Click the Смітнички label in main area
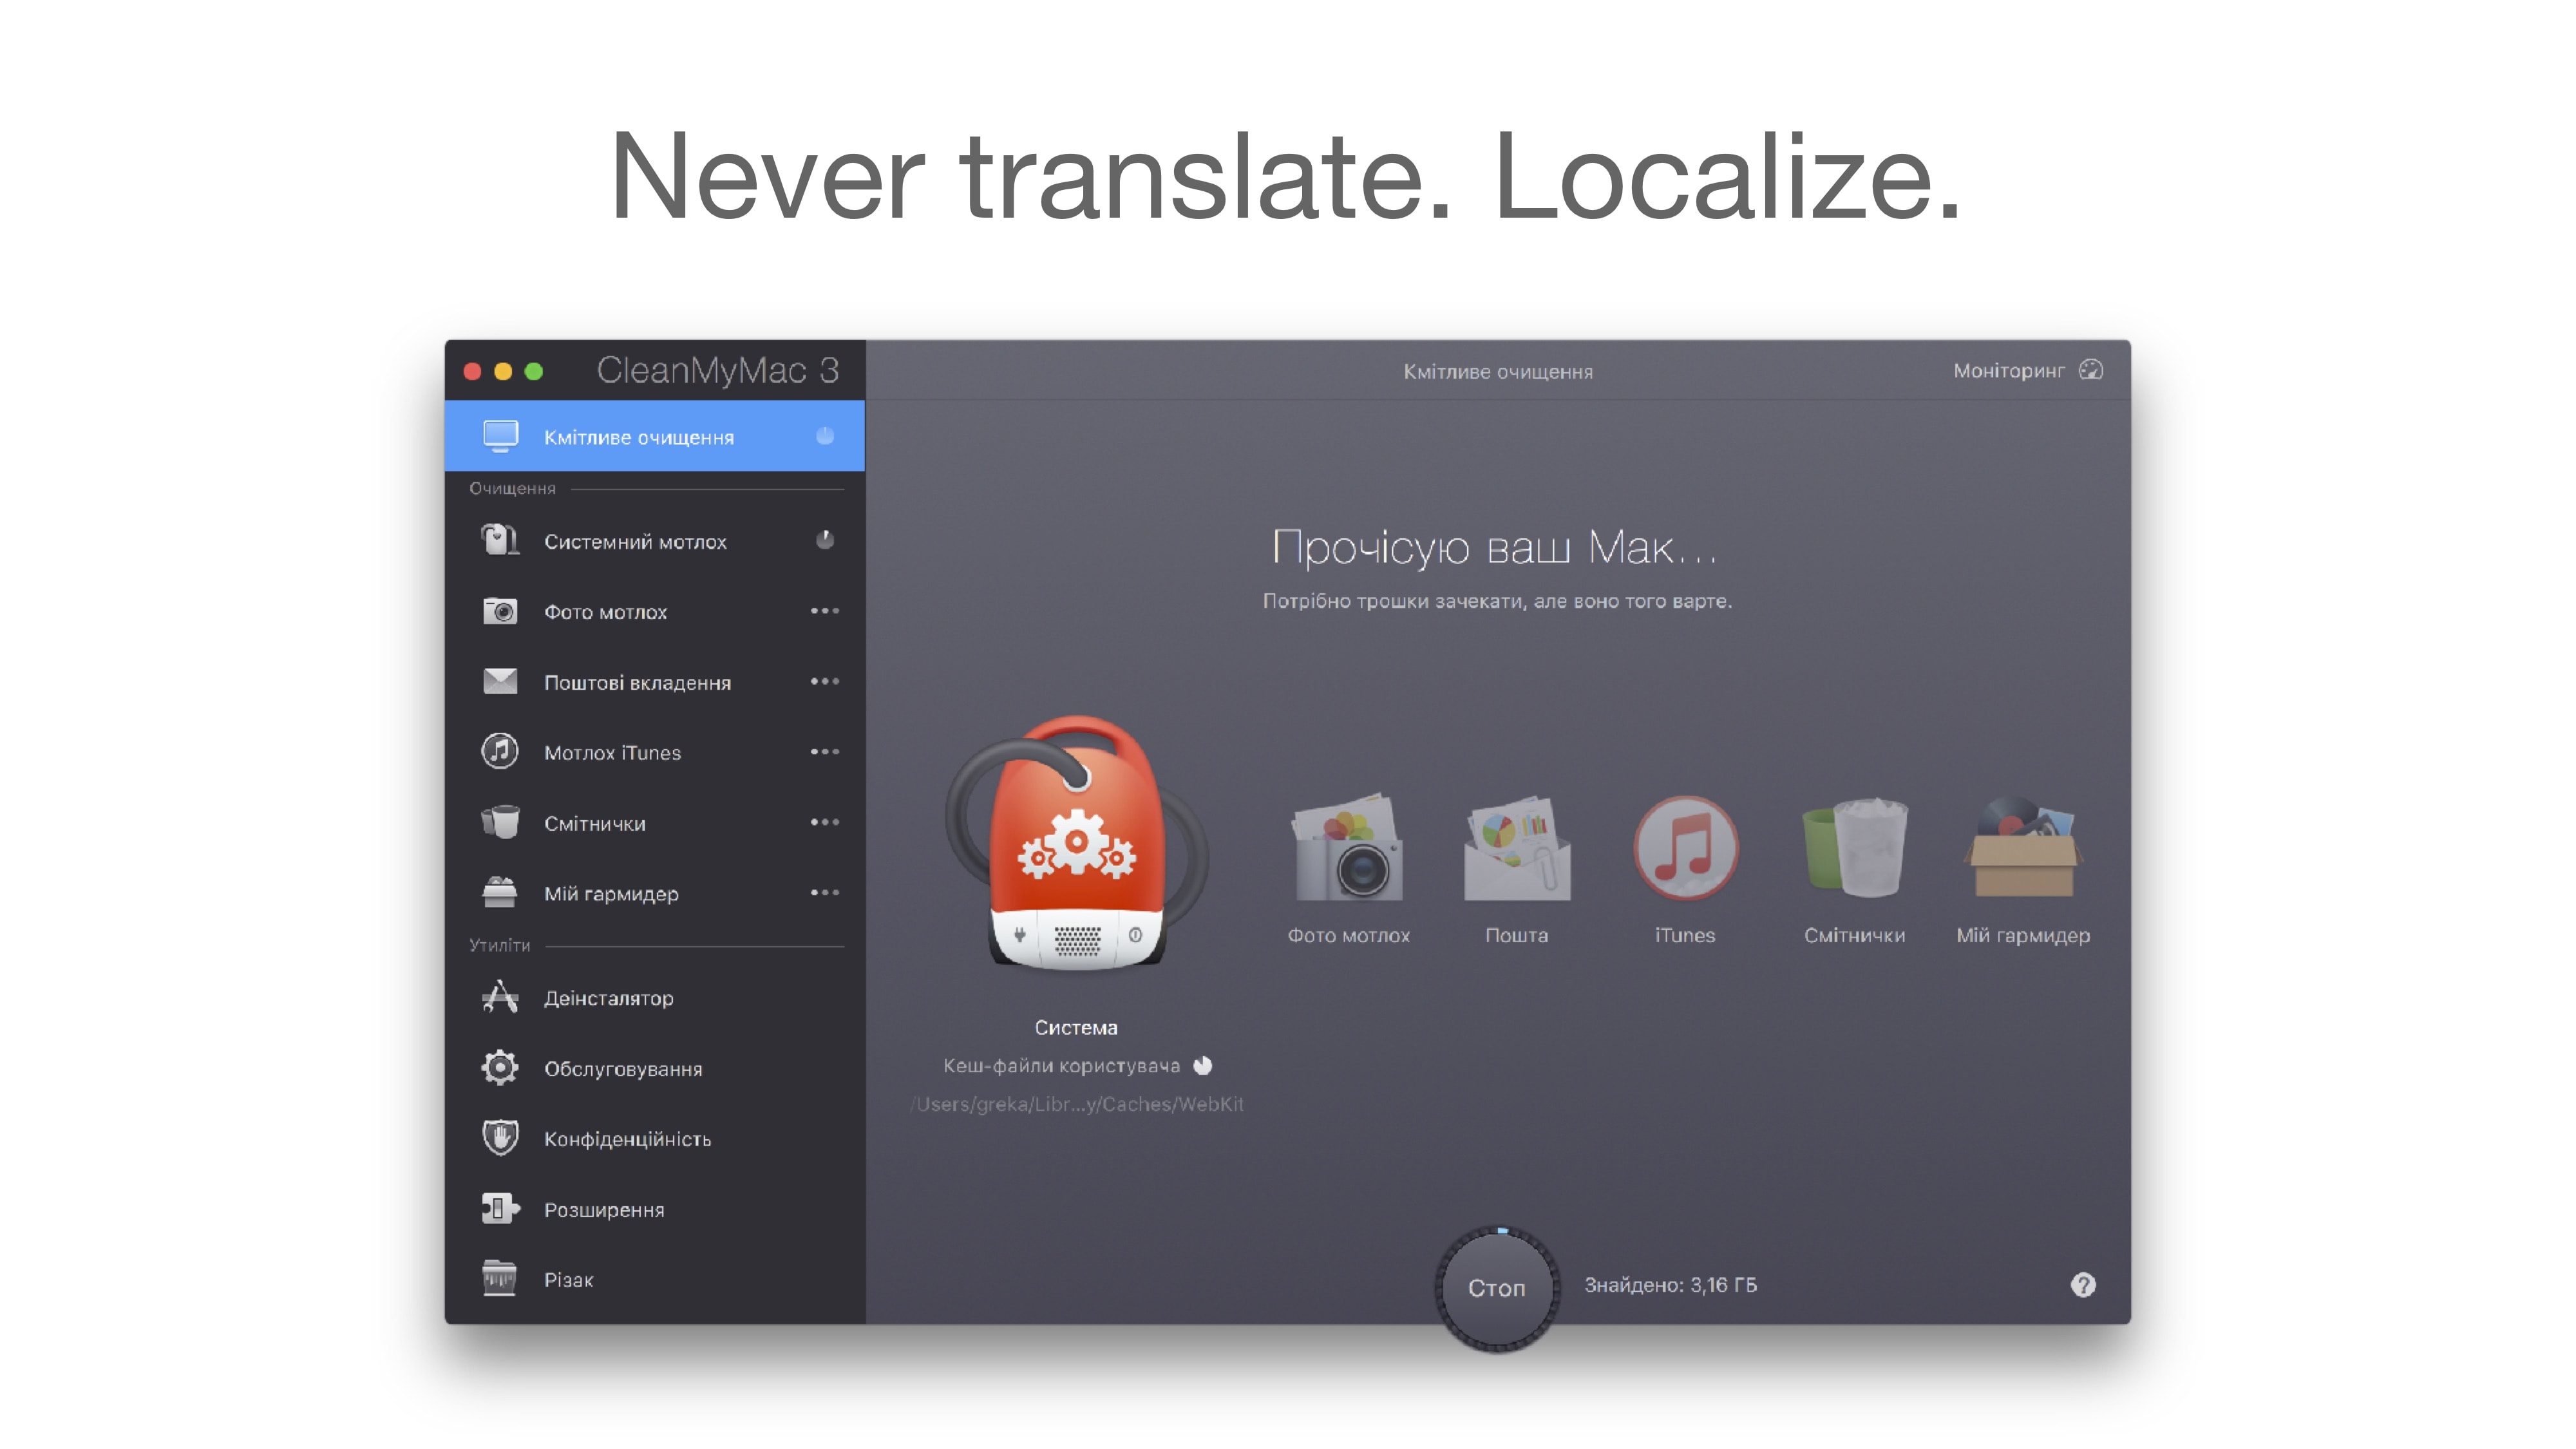 pos(1854,935)
